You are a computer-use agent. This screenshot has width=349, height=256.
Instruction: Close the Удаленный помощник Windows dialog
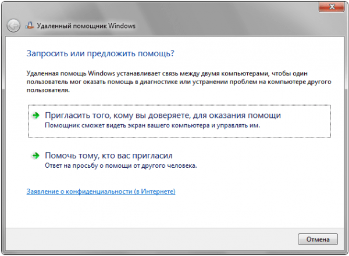[x=332, y=6]
